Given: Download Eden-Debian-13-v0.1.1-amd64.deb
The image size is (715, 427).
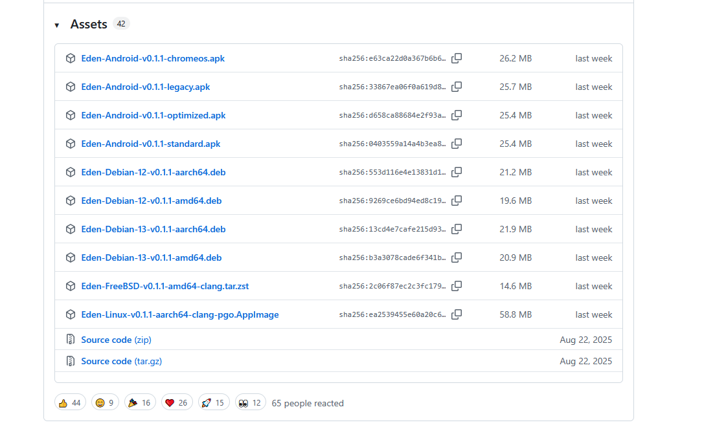Looking at the screenshot, I should (151, 257).
